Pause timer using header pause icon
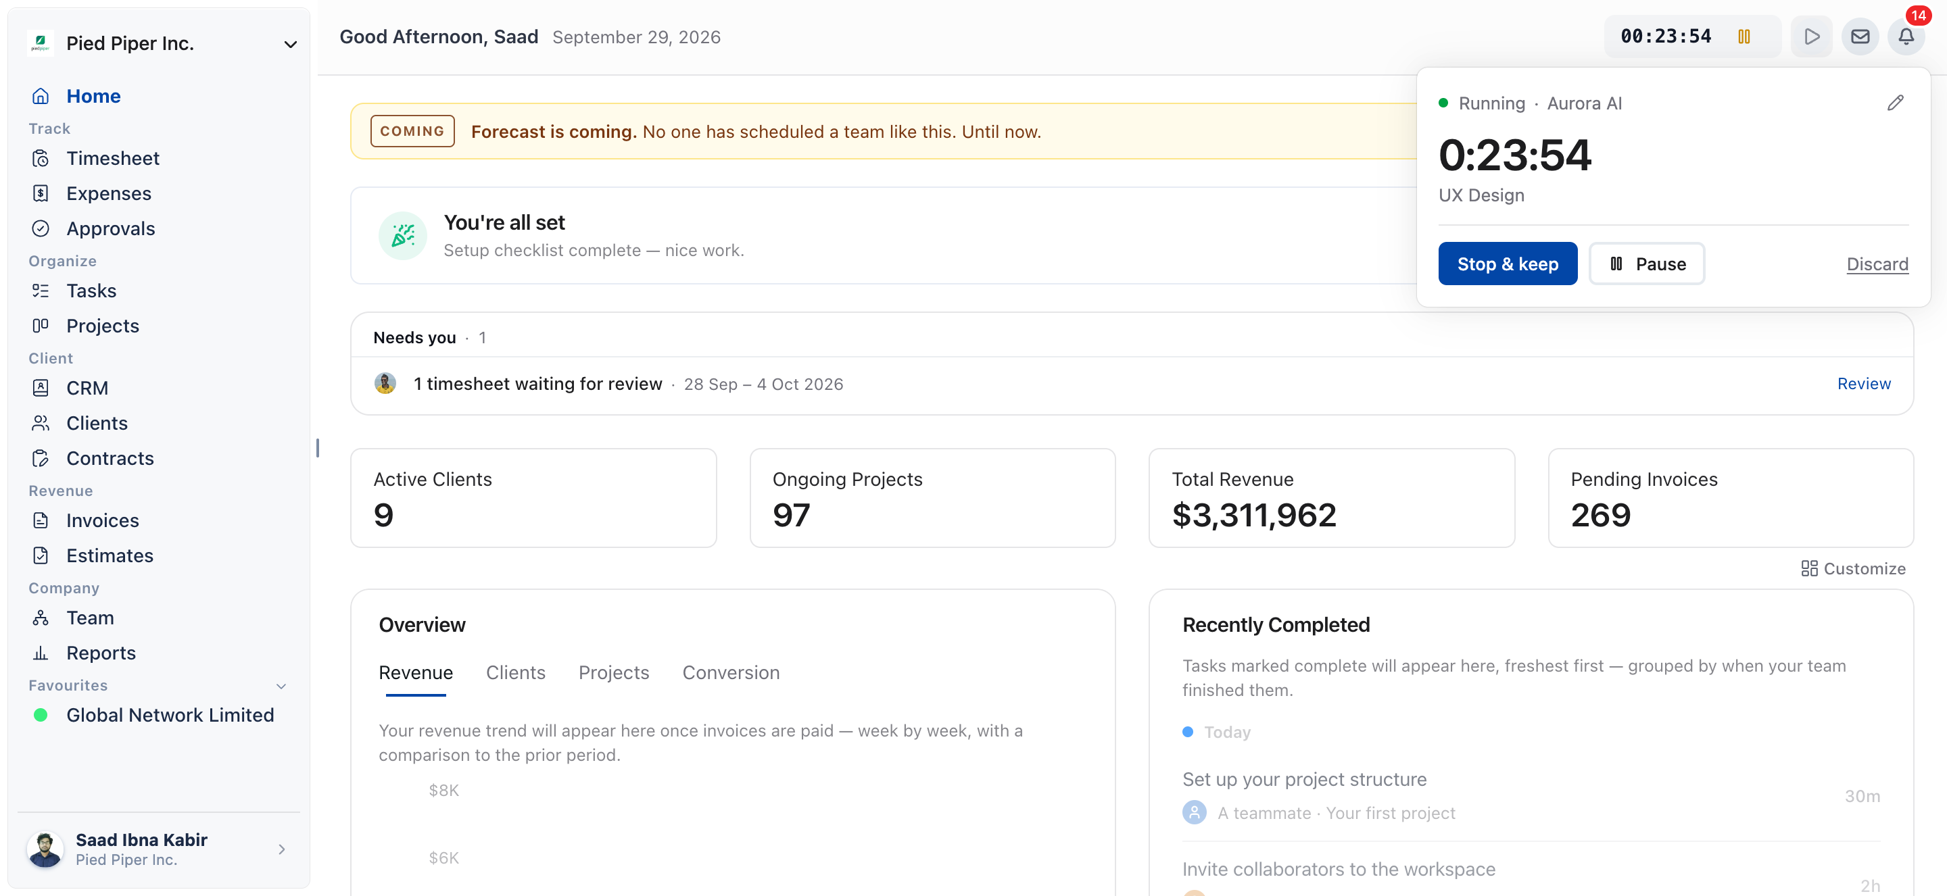The image size is (1947, 896). (x=1744, y=36)
